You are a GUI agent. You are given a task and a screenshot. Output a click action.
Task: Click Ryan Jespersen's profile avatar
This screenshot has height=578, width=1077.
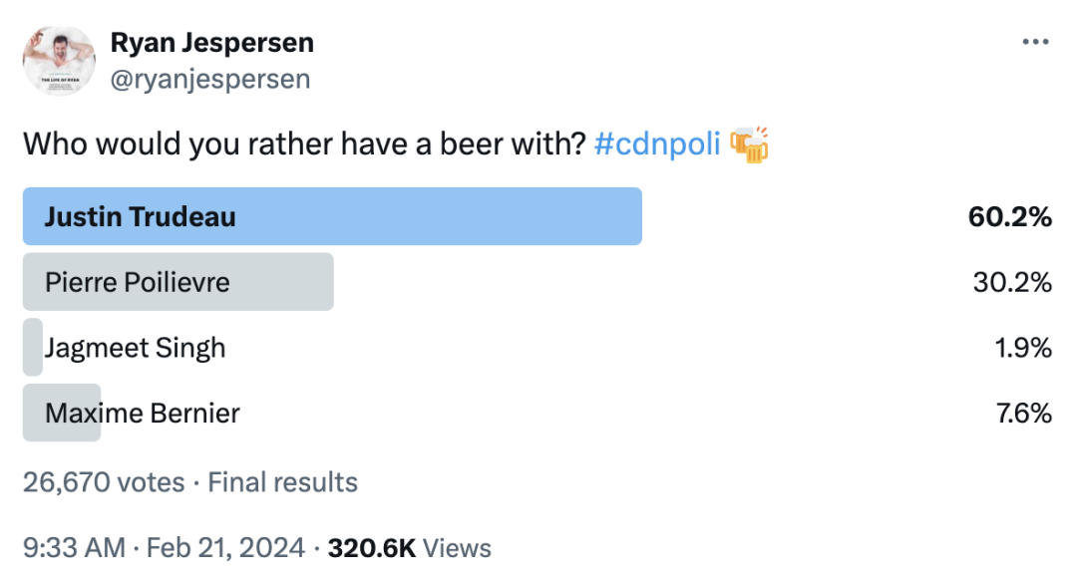point(59,61)
